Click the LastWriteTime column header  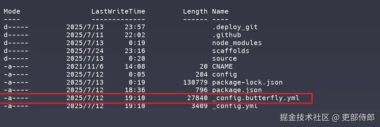pyautogui.click(x=118, y=11)
